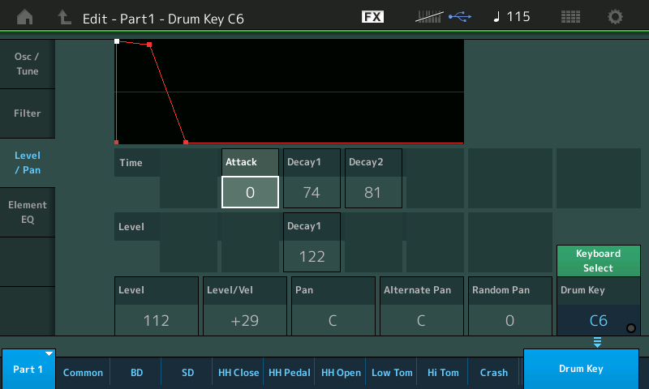Open the FX overview icon

372,17
